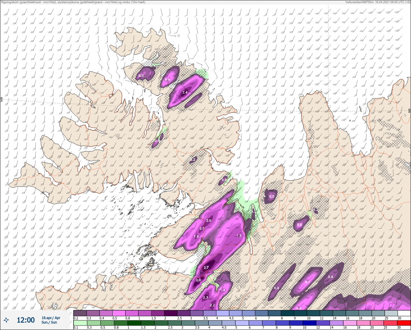Click the 12:00 forecast time label
411x330 pixels.
(26, 320)
